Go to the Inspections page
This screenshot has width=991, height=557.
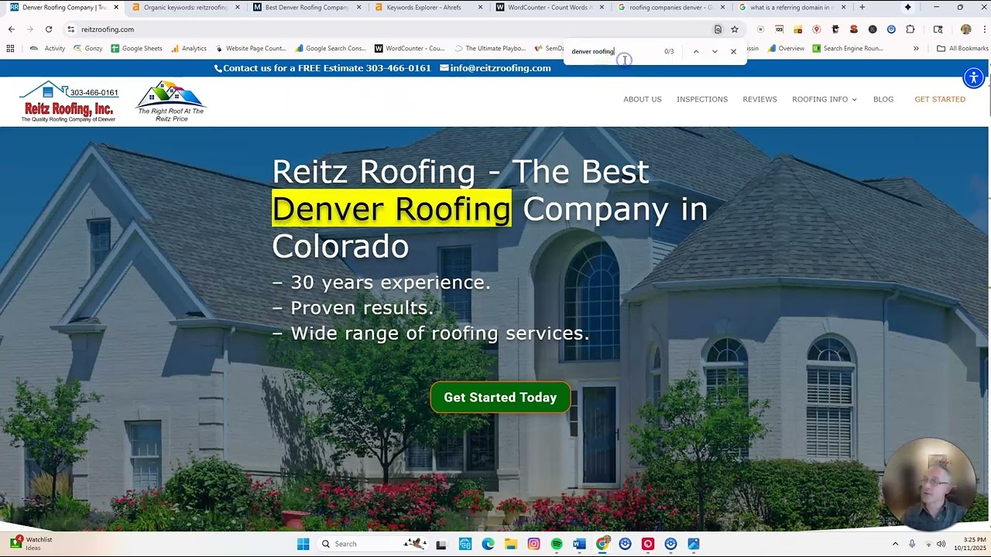(702, 99)
